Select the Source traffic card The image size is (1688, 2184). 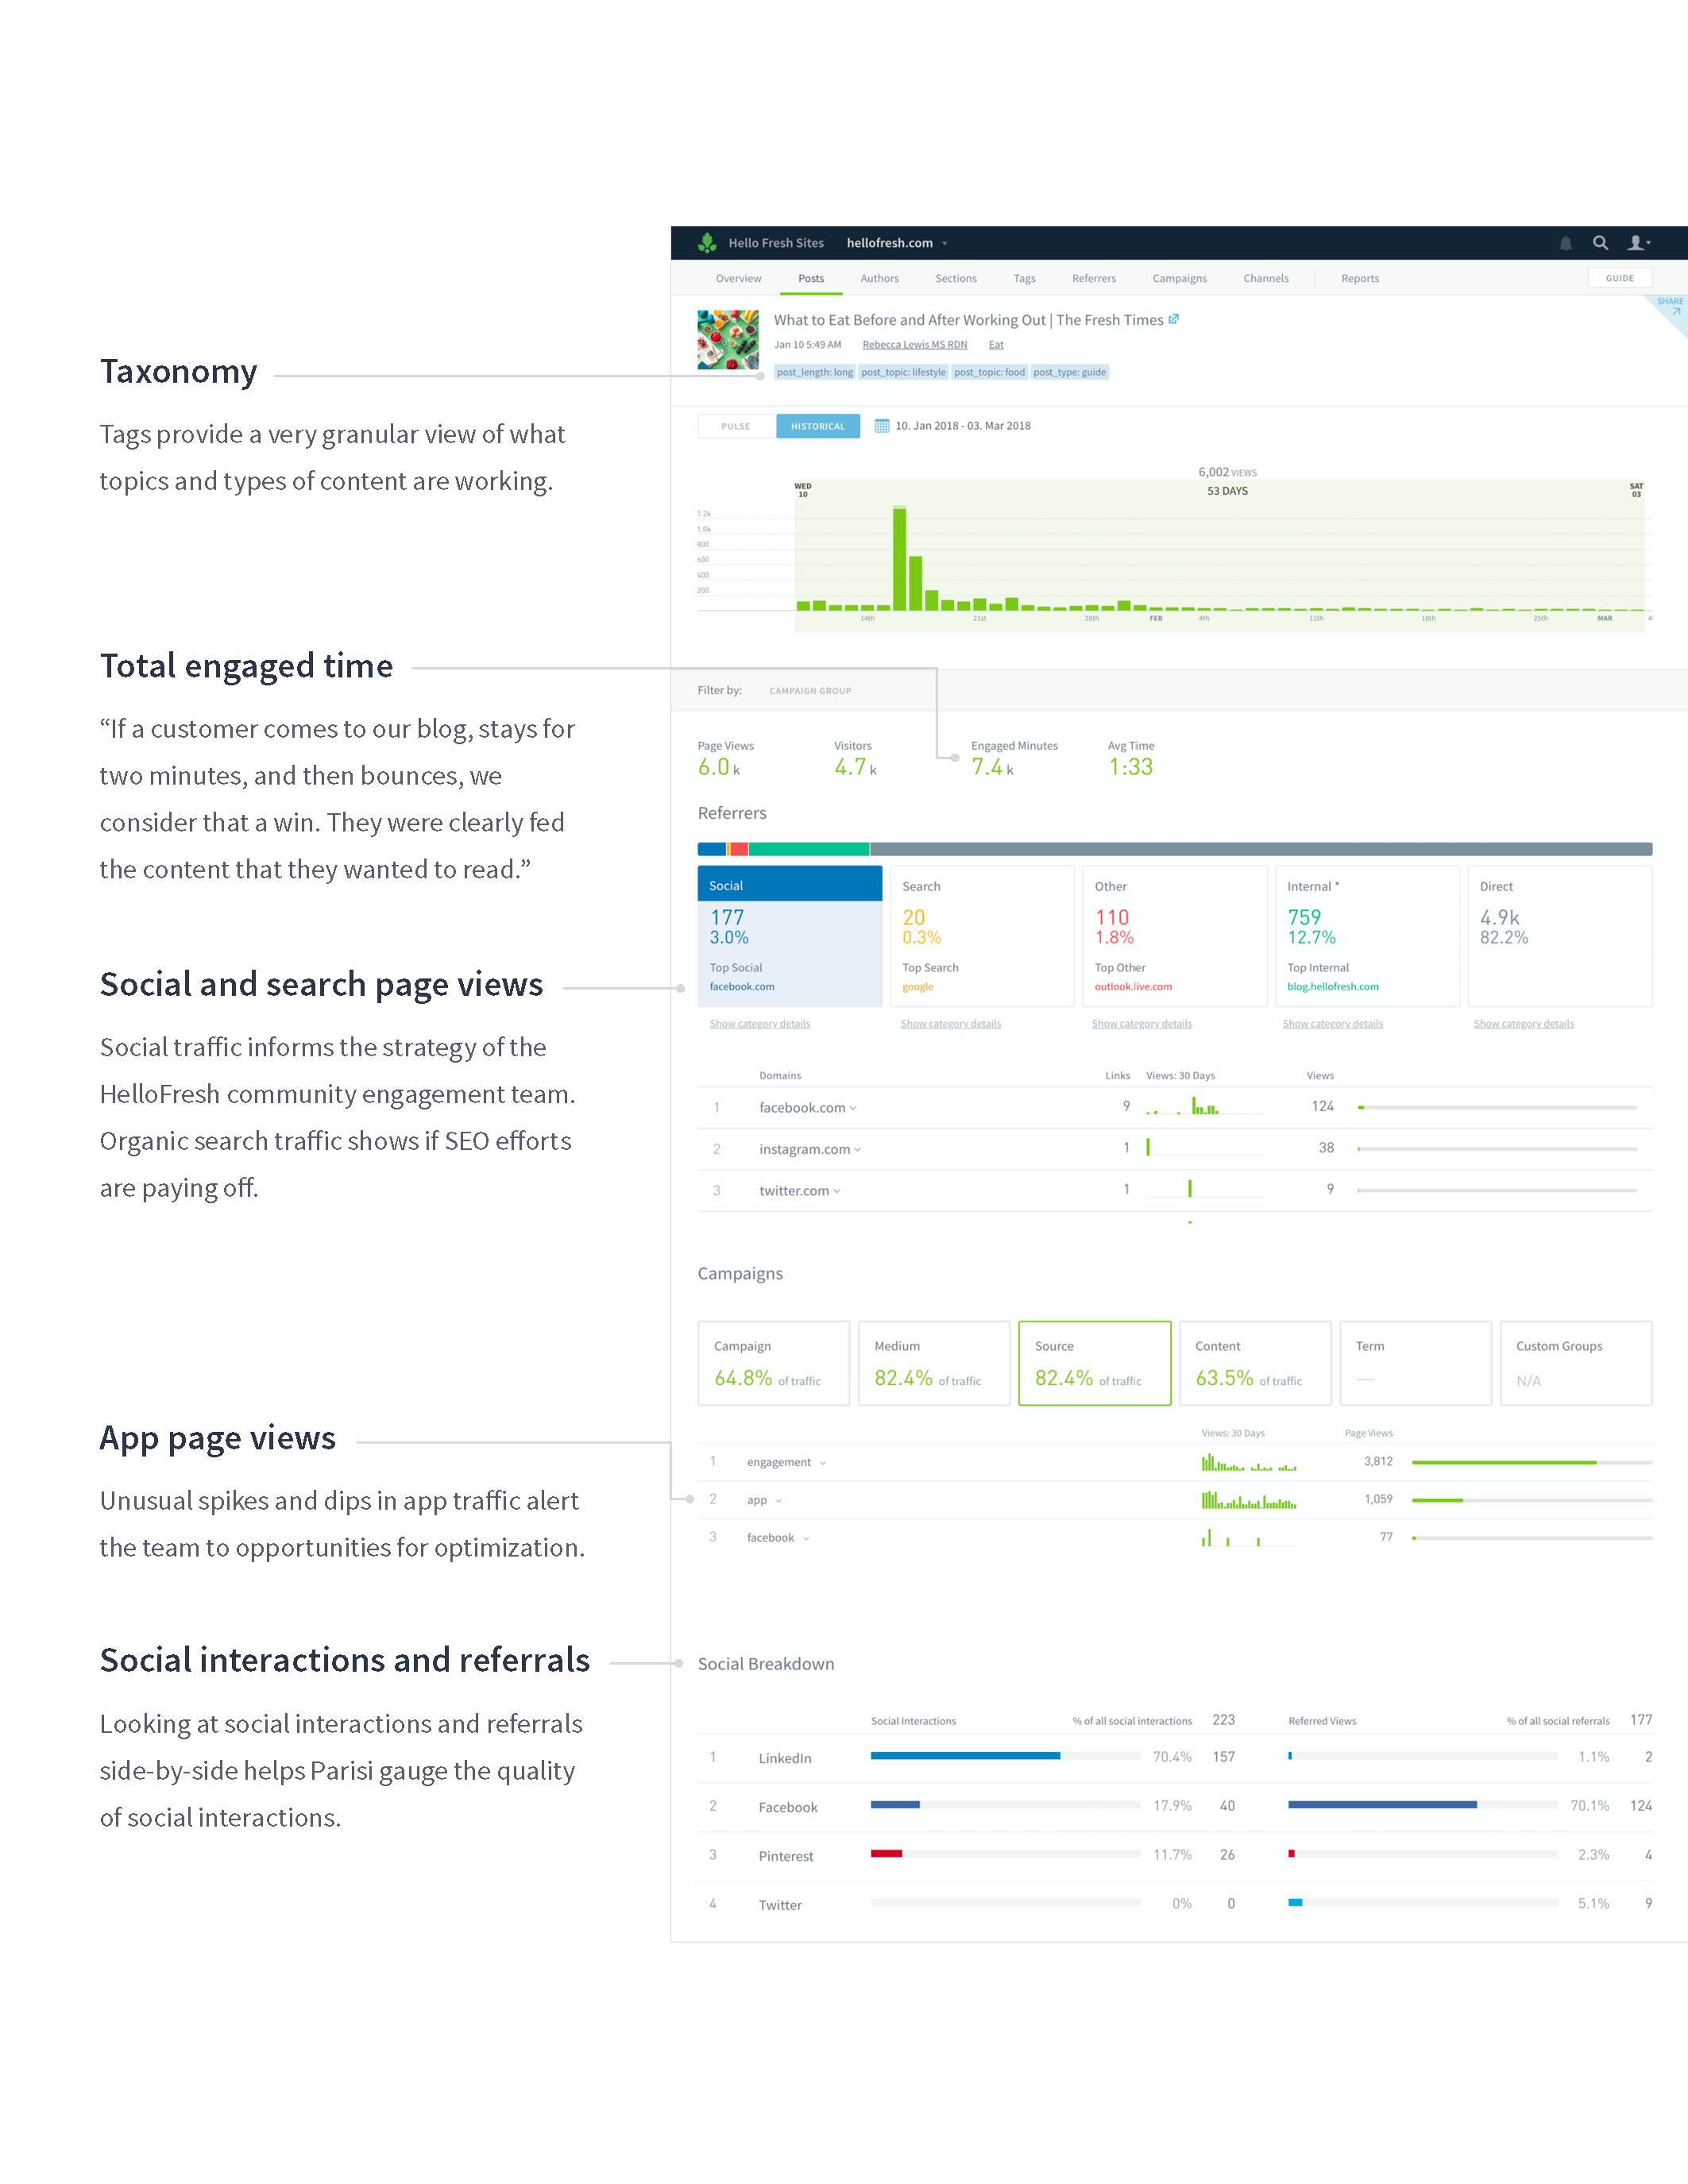tap(1095, 1363)
